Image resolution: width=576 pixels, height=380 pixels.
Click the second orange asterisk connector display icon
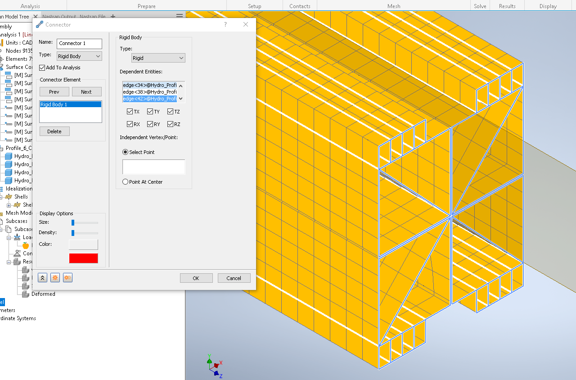[67, 278]
